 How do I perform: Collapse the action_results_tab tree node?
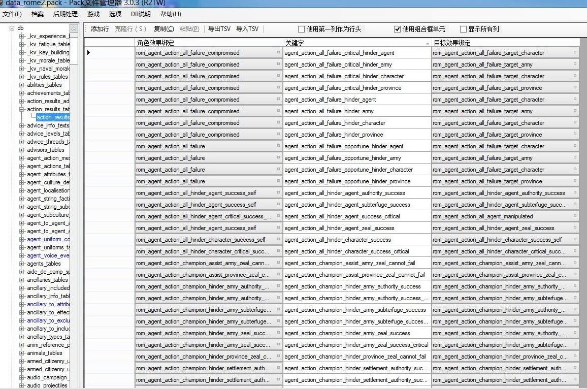[22, 109]
